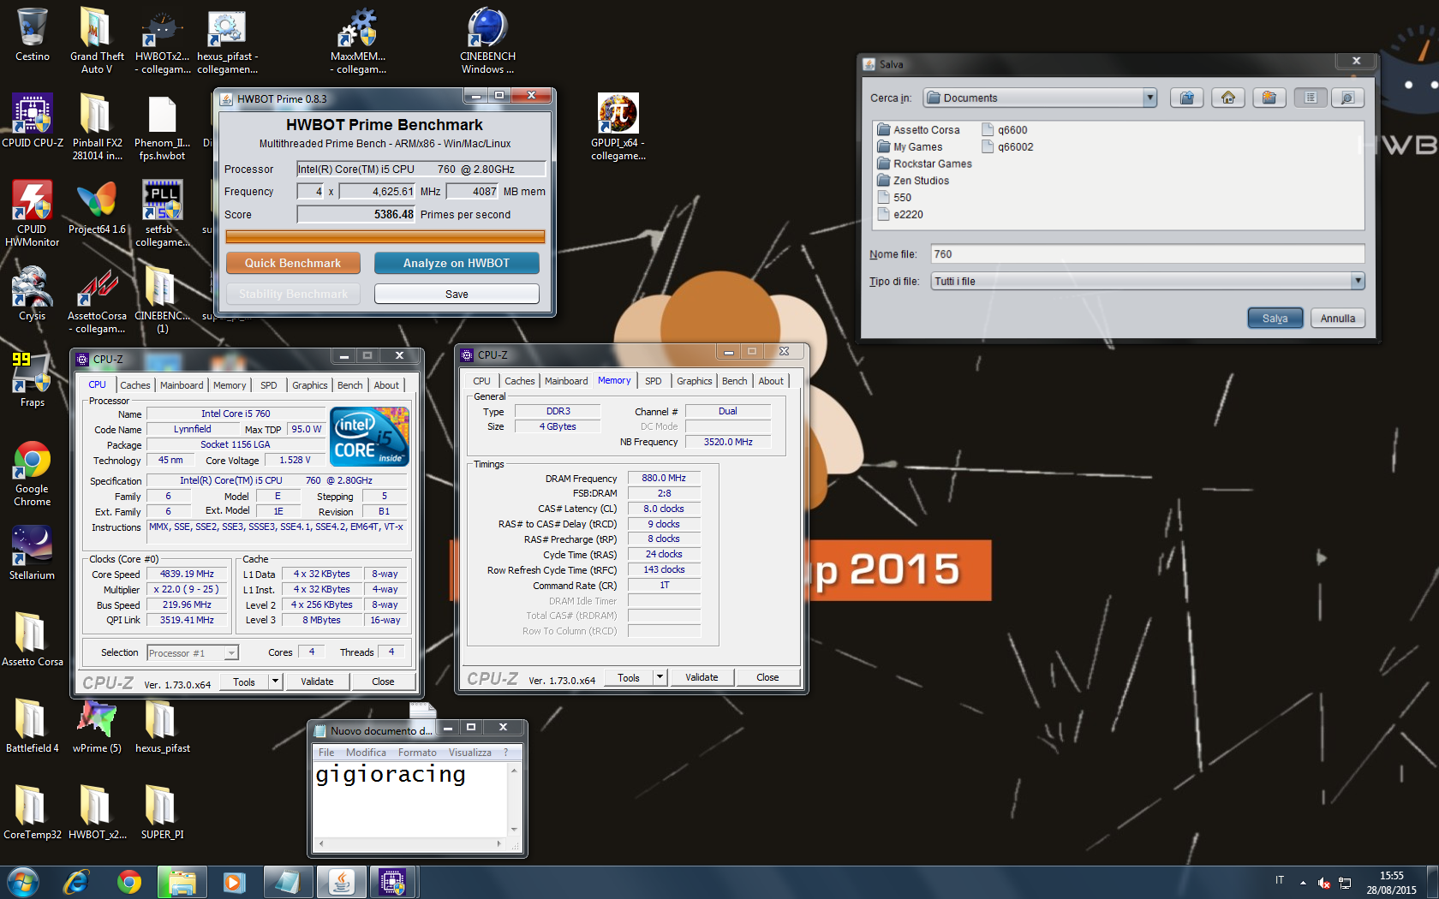
Task: Click the Nome file input field
Action: [1147, 254]
